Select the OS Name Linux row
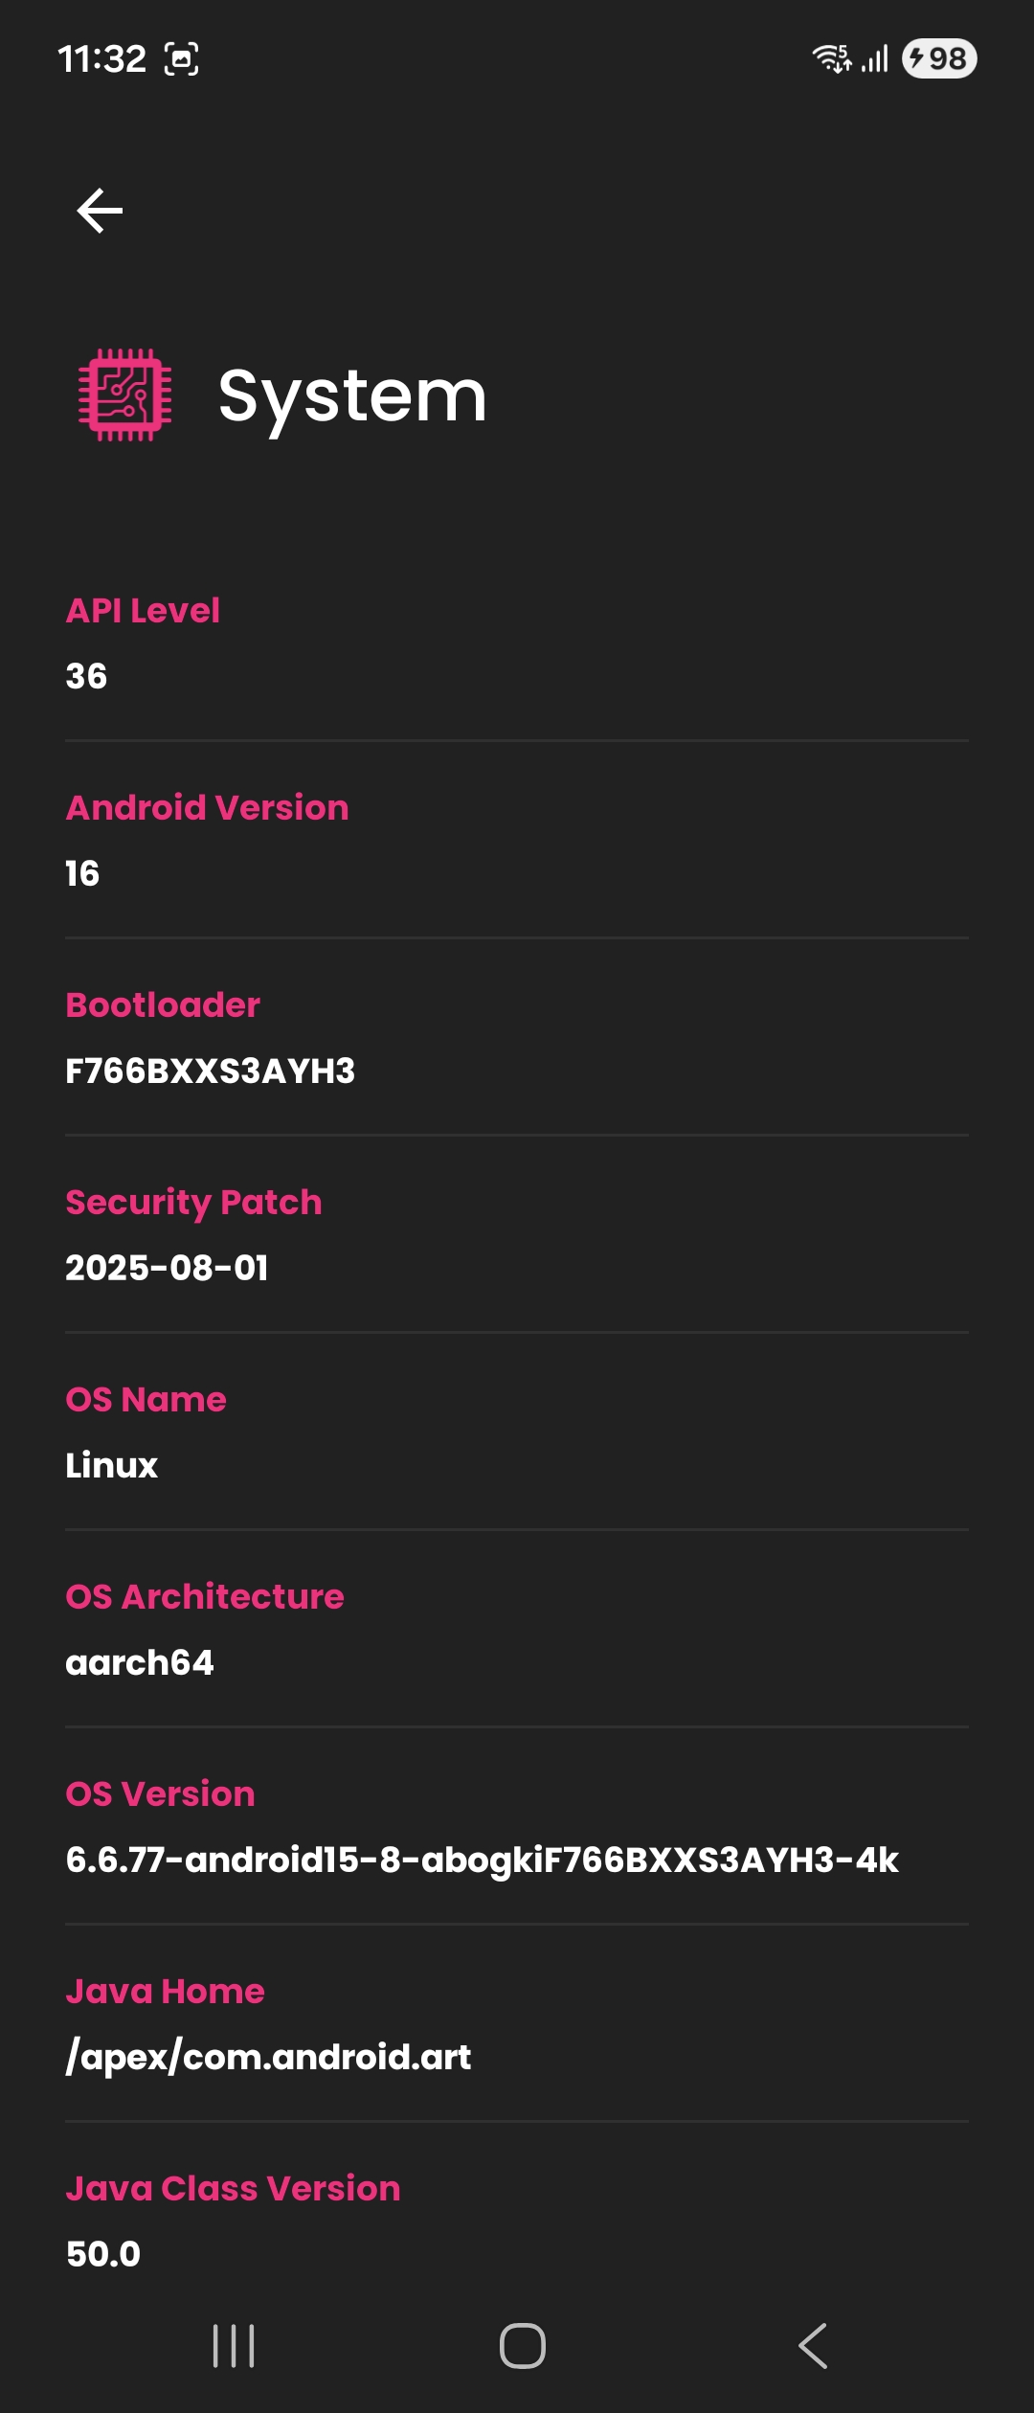Screen dimensions: 1034x2413 point(517,1432)
